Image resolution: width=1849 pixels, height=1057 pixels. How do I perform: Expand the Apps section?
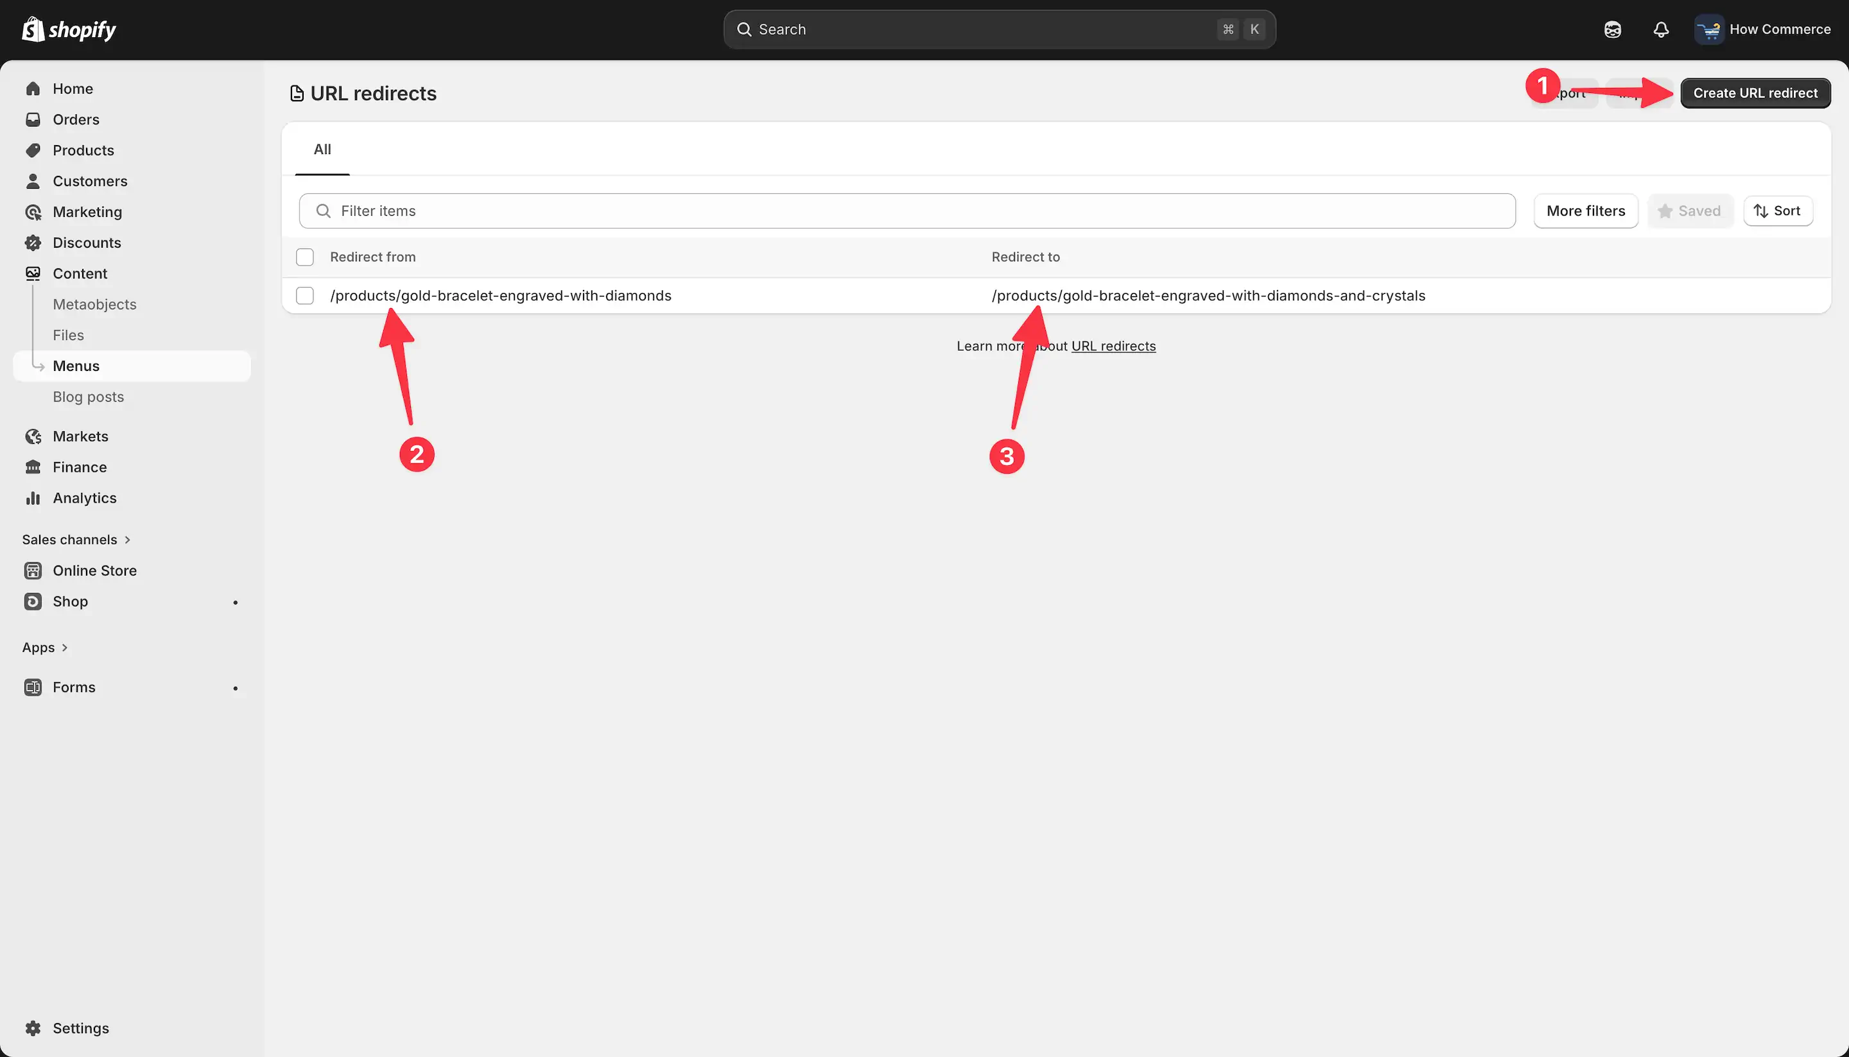45,648
